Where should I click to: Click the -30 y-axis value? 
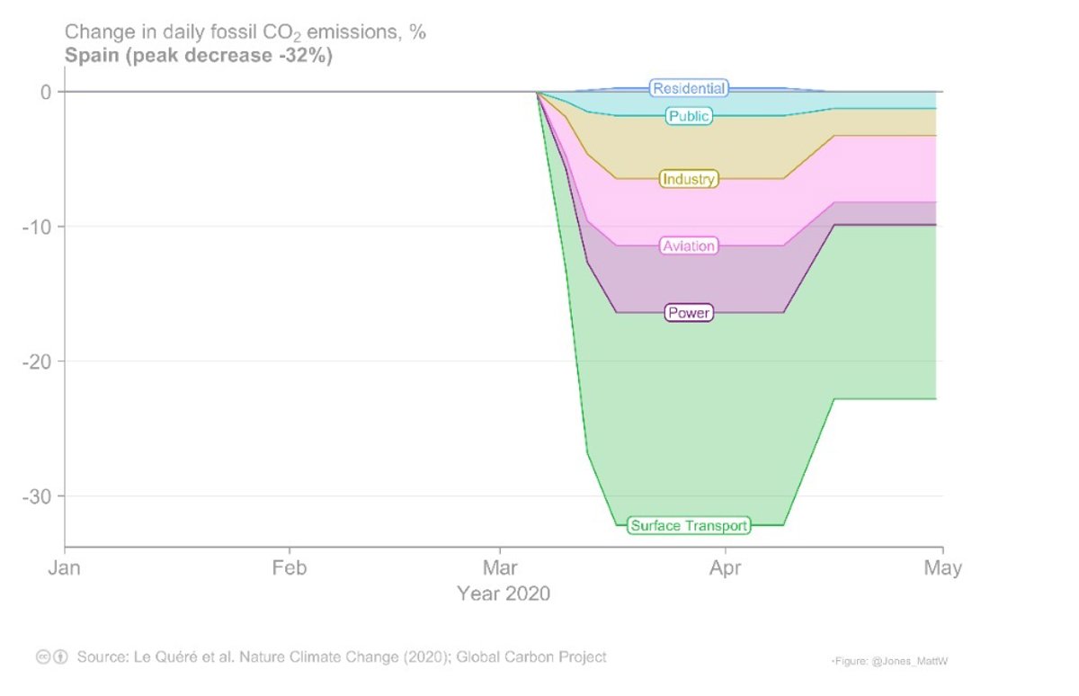click(x=37, y=496)
